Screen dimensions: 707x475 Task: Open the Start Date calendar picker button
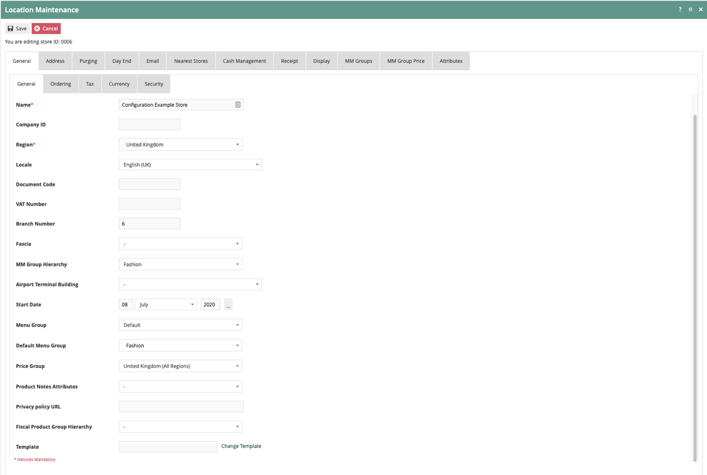(228, 304)
